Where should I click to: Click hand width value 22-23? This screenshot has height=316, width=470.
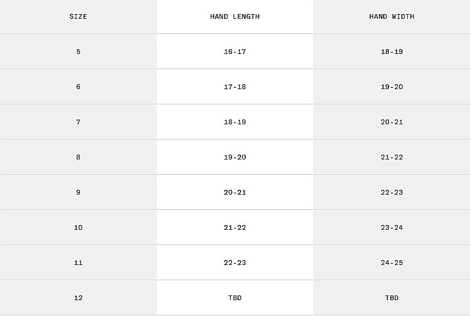pos(391,192)
